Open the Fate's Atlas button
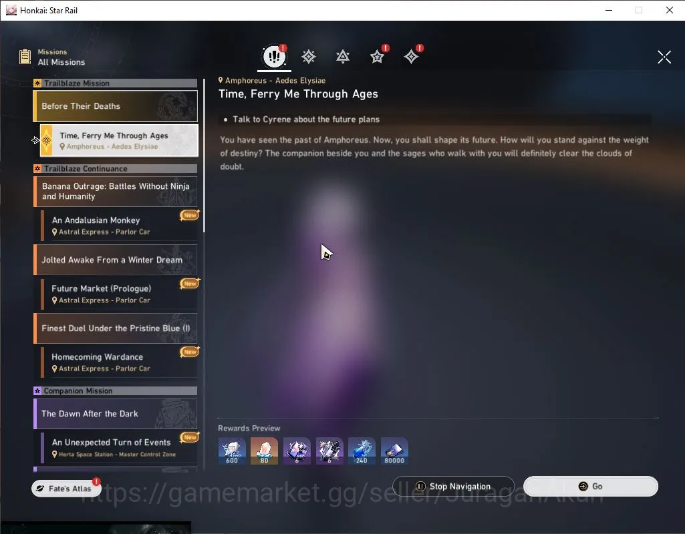The image size is (685, 534). tap(66, 489)
